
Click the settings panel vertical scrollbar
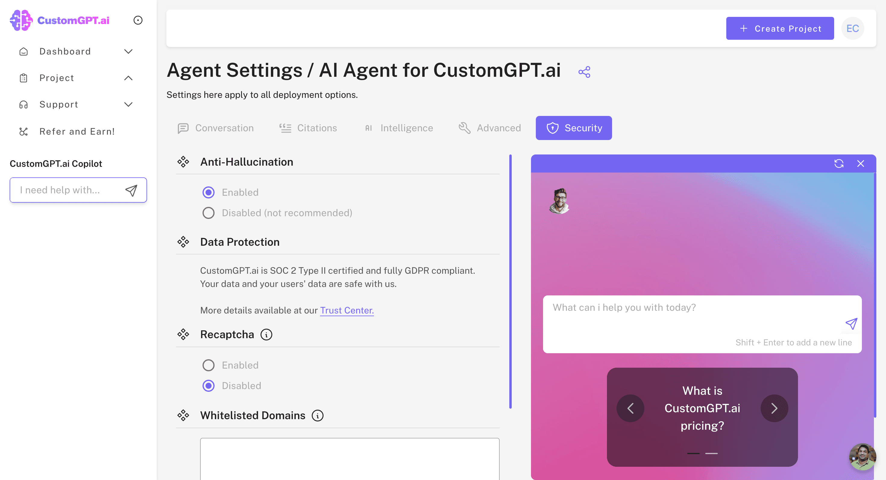(x=510, y=282)
